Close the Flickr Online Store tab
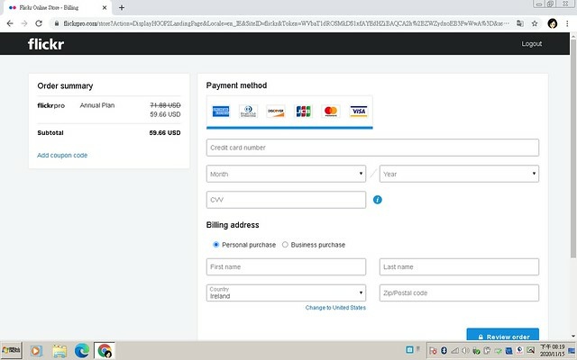 tap(105, 7)
